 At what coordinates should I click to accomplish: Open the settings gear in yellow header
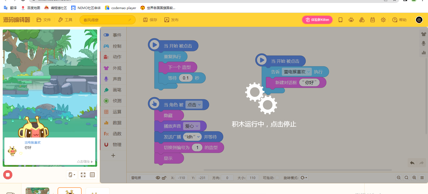383,20
